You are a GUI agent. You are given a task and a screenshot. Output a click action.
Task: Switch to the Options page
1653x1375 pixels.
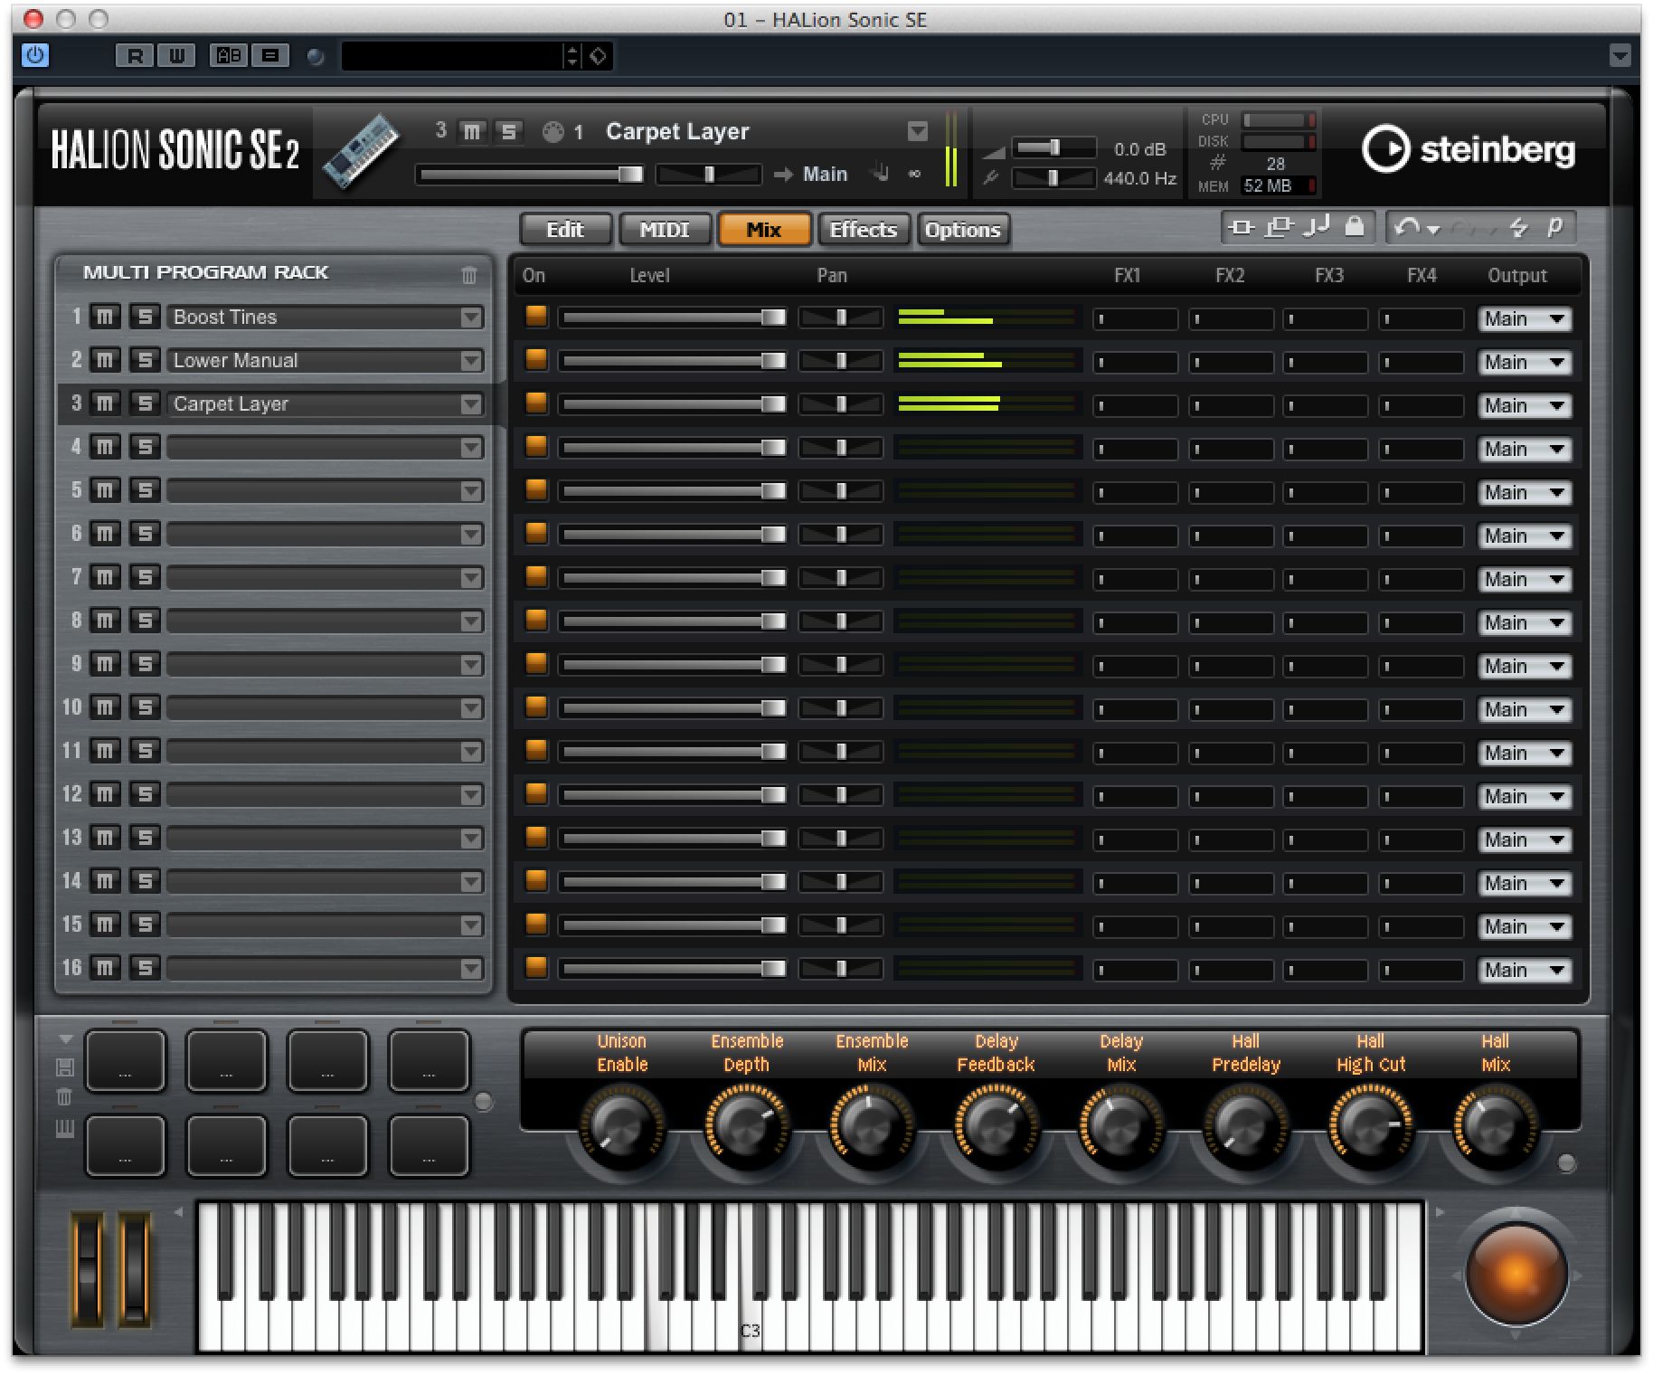(x=963, y=230)
